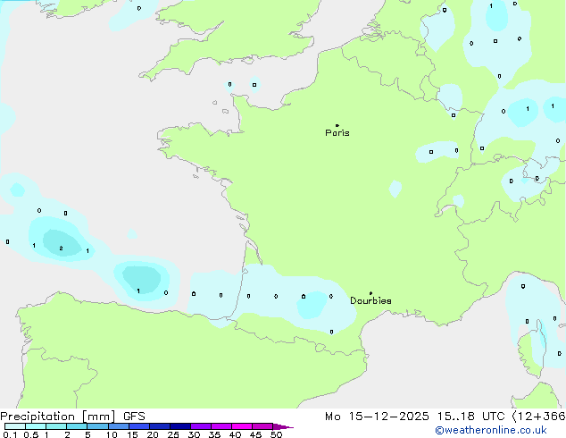Click the Dourbies location dot marker
The height and width of the screenshot is (438, 566).
pyautogui.click(x=370, y=293)
